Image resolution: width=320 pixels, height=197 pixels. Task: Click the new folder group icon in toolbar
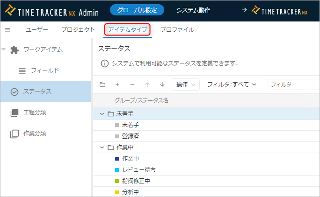tap(102, 84)
